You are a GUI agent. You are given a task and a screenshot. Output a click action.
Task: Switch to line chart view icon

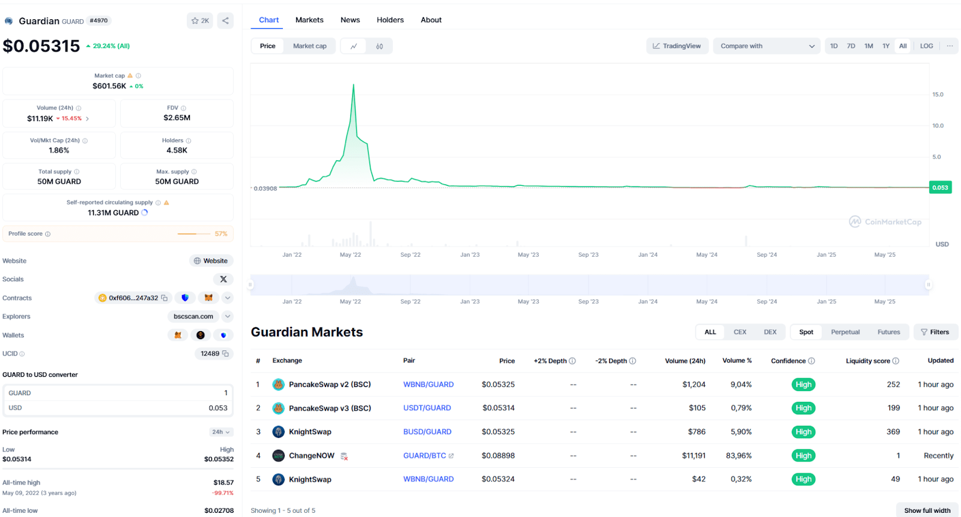354,46
